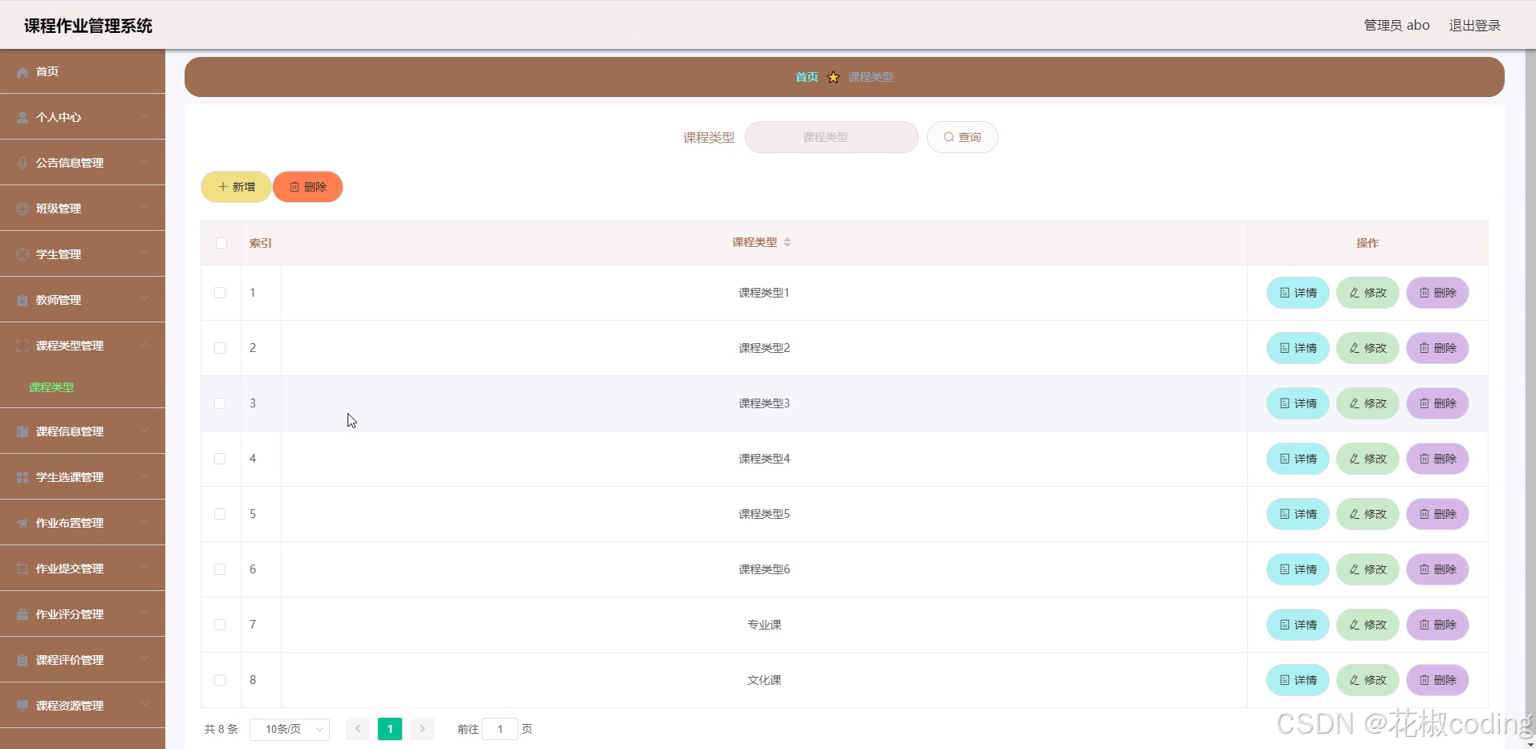Expand the 班级管理 chevron
This screenshot has height=749, width=1536.
(x=144, y=208)
